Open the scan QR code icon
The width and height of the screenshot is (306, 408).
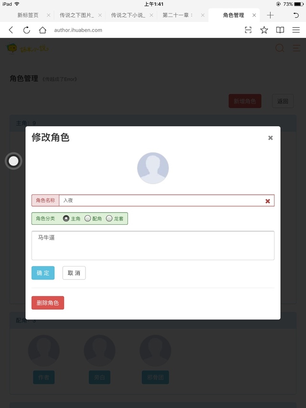click(x=248, y=30)
